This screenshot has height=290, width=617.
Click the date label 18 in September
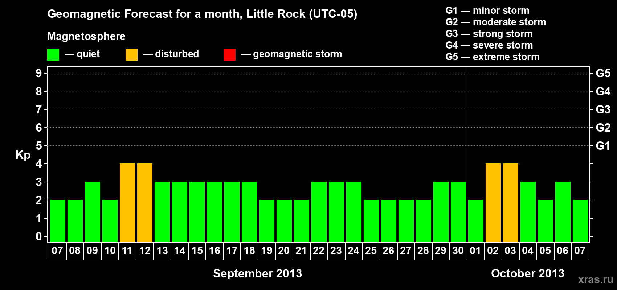coord(249,251)
